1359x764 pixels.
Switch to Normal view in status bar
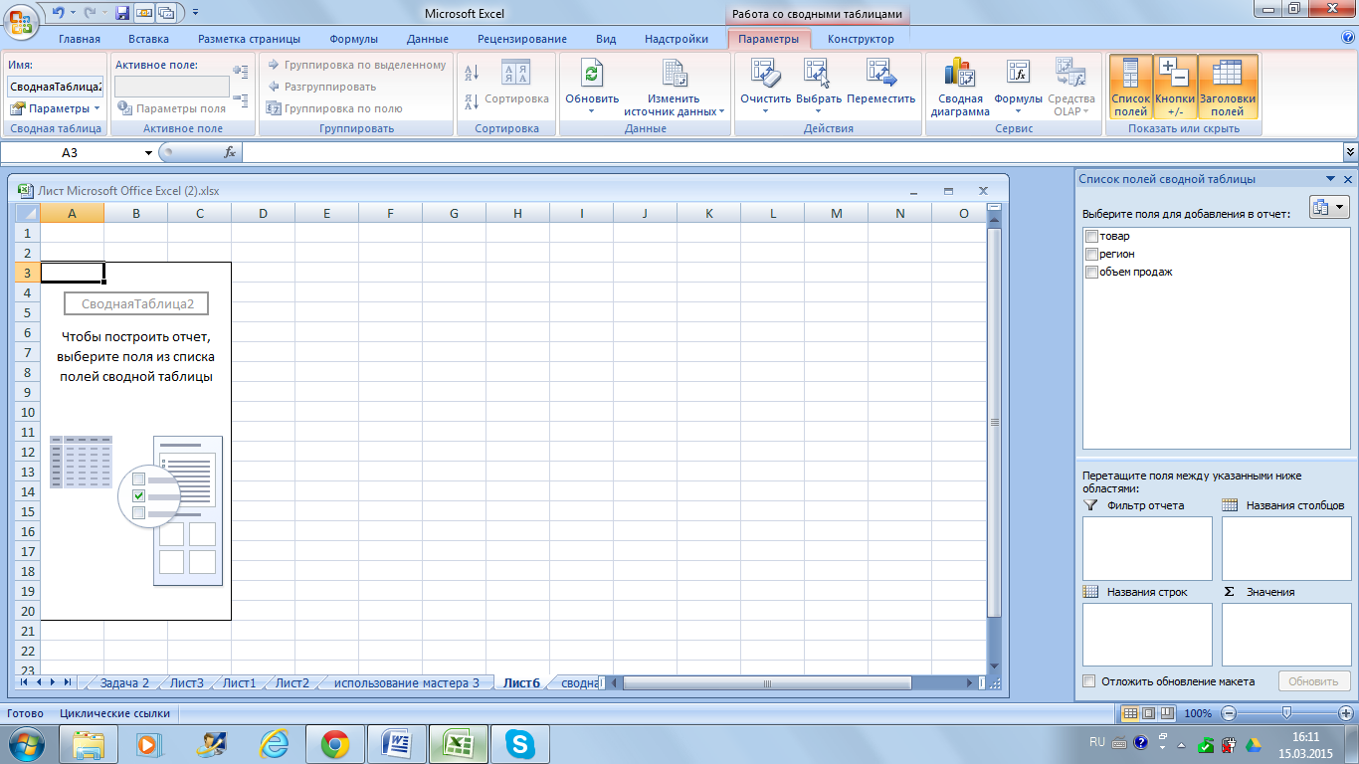click(1129, 713)
